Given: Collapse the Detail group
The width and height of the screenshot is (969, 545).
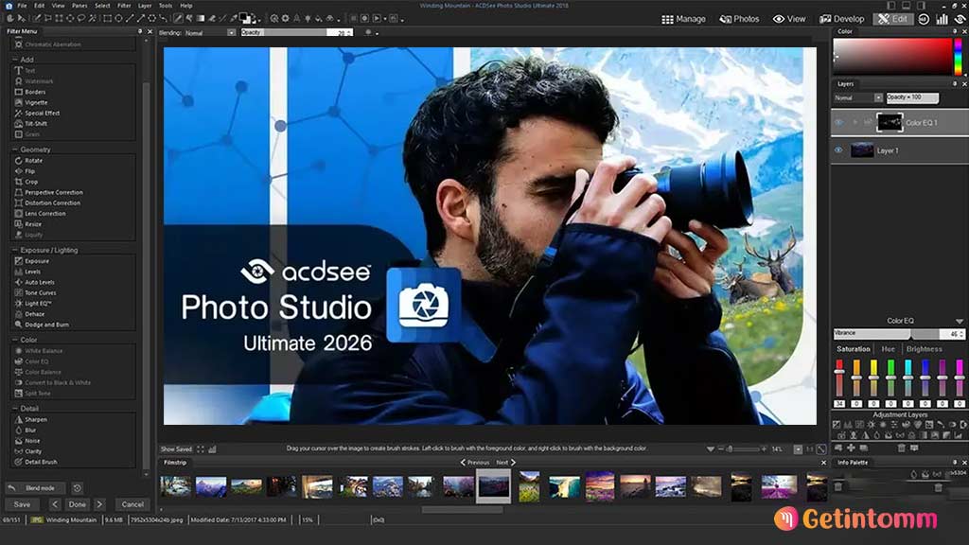Looking at the screenshot, I should 15,409.
